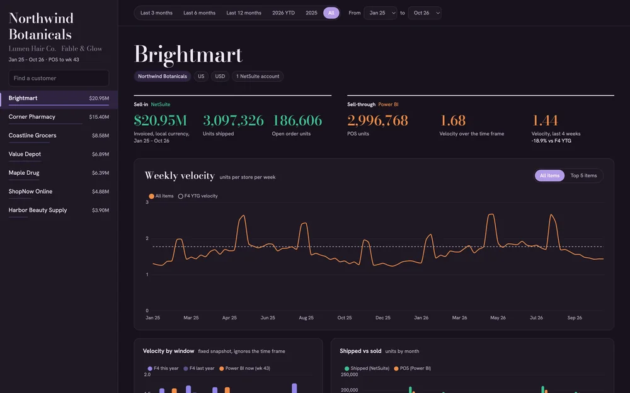Click the -18.9% vs F4 YTG text
Viewport: 630px width, 393px height.
pyautogui.click(x=551, y=141)
